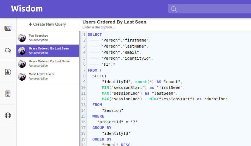Open the chat conversations sidebar icon

click(8, 50)
